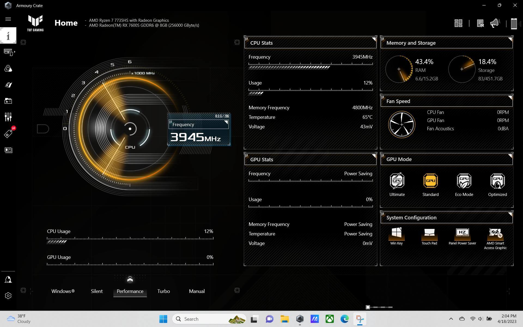Click the layout view icon in header
Image resolution: width=523 pixels, height=327 pixels.
(x=458, y=23)
